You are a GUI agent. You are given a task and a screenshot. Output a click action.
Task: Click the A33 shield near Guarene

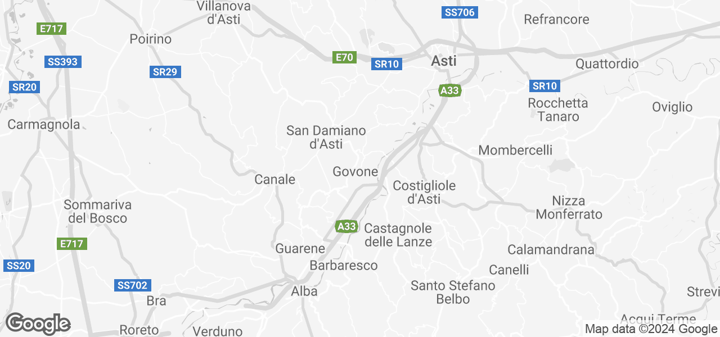coord(346,226)
